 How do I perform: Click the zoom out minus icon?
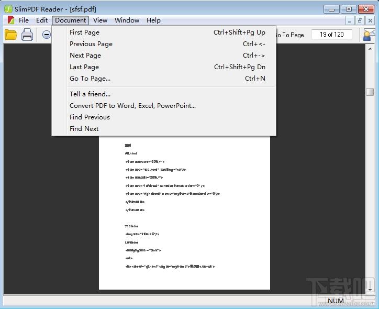coord(47,35)
